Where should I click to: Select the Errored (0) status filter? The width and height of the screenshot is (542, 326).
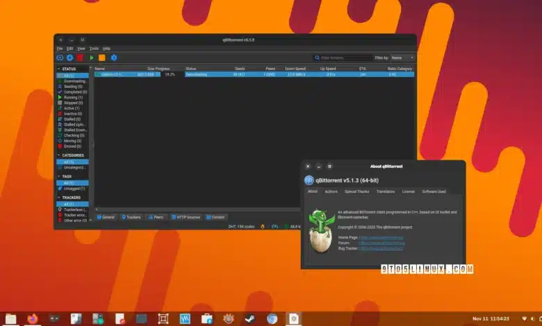click(x=72, y=146)
